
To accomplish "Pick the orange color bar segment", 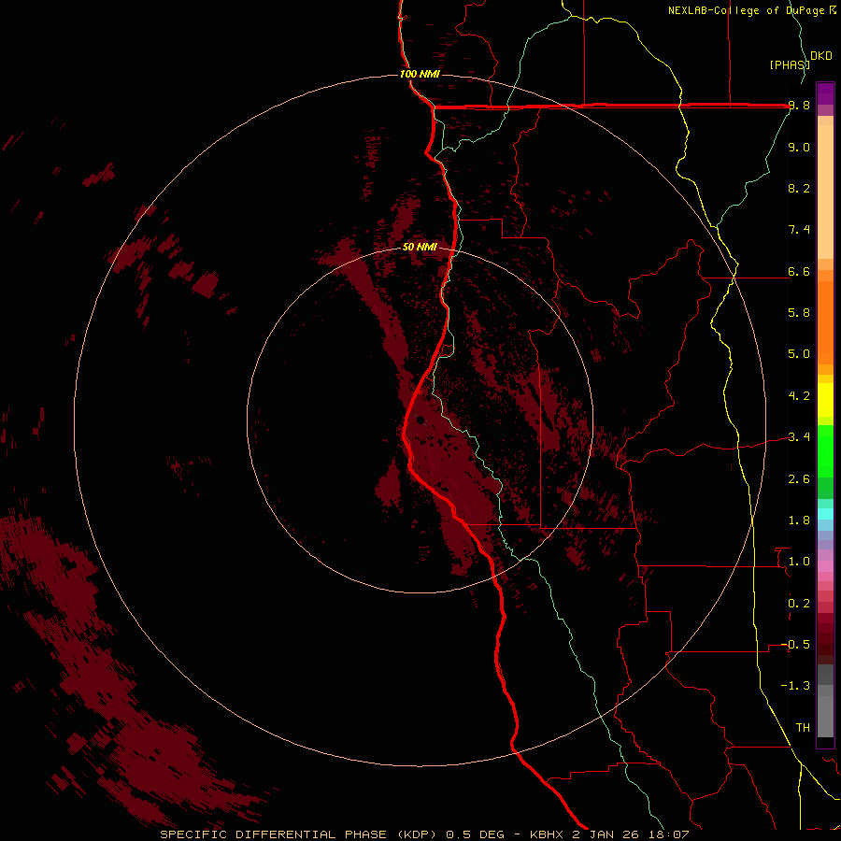I will tap(825, 322).
